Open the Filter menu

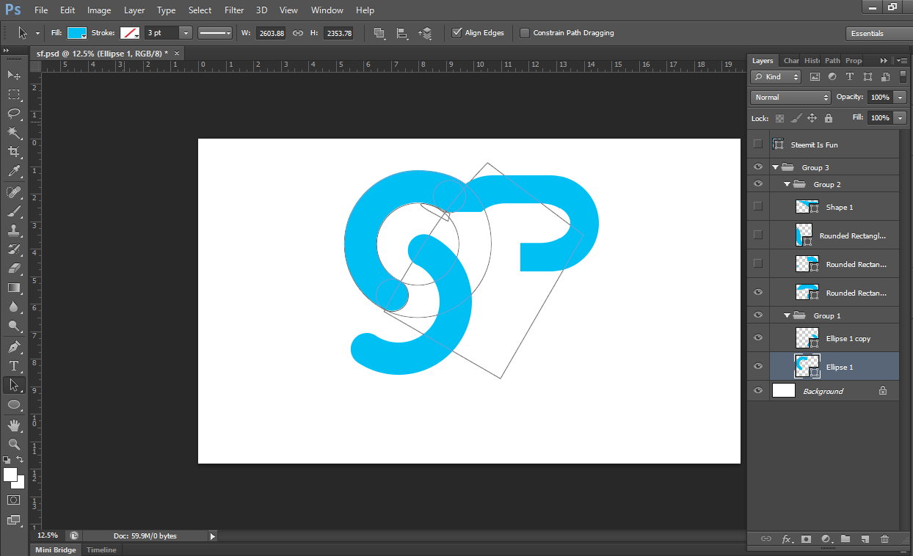coord(234,10)
